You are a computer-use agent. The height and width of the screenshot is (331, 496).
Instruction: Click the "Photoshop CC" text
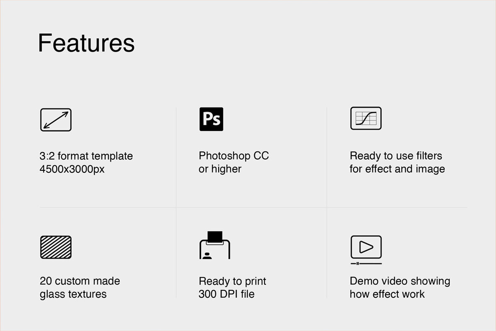[234, 156]
